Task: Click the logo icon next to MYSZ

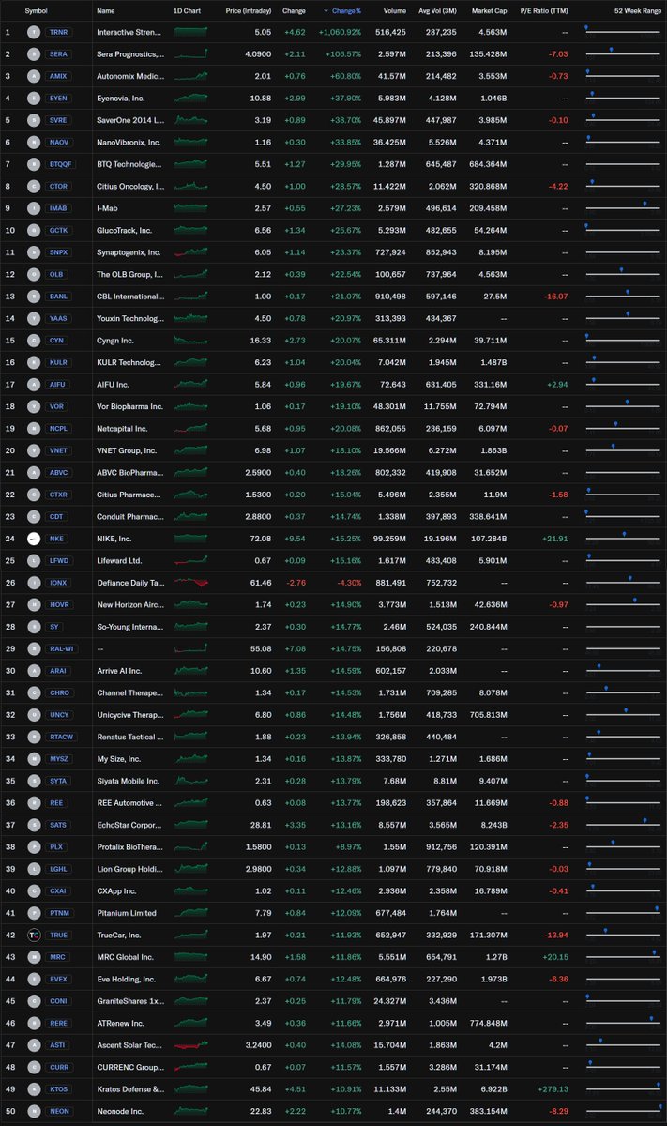Action: (x=34, y=759)
